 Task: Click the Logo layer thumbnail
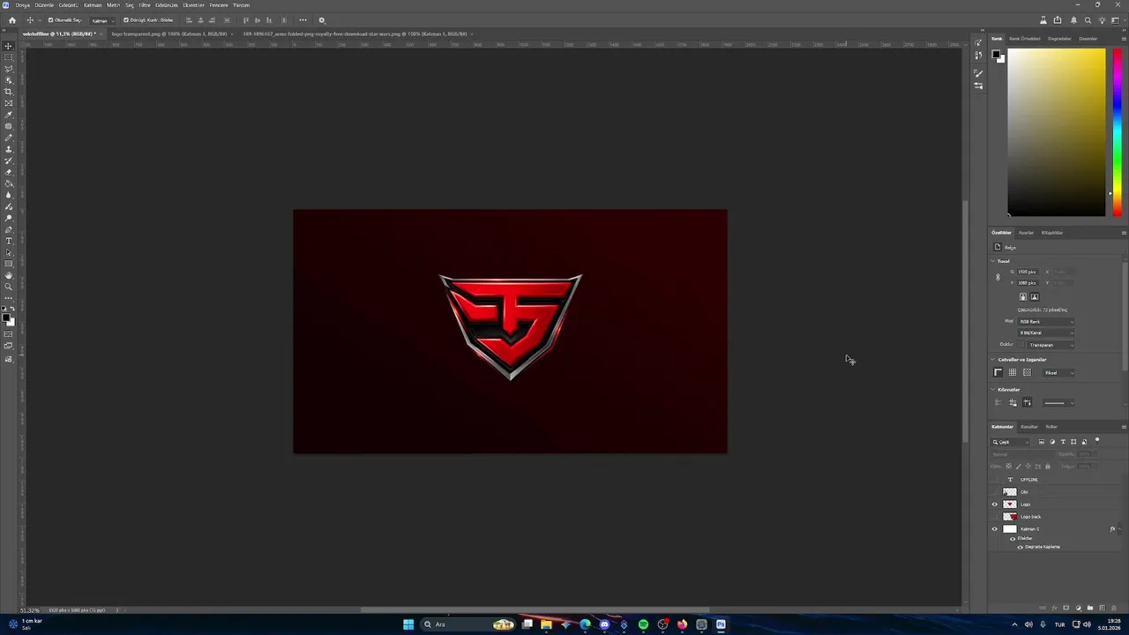[x=1010, y=504]
